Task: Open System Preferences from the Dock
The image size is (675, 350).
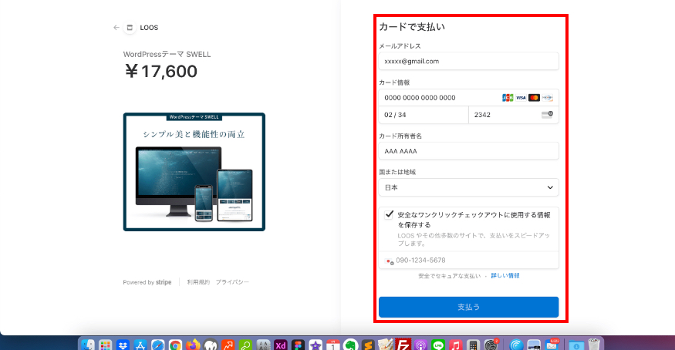Action: 491,345
